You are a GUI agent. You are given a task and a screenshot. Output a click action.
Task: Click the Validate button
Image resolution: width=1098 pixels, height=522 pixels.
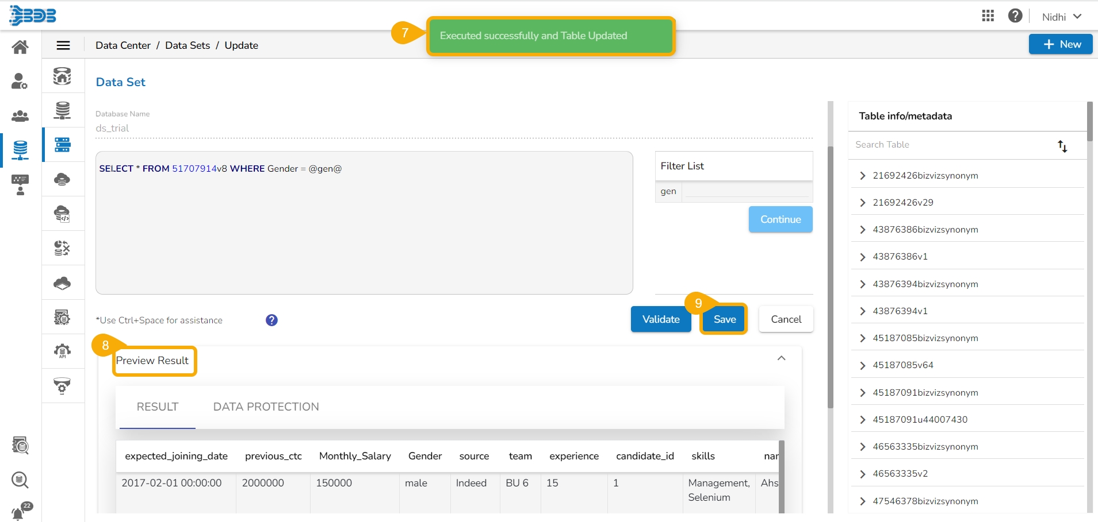[660, 319]
